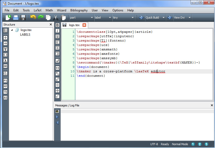Run View Dvi using its blue arrow
This screenshot has height=148, width=215.
click(x=170, y=18)
